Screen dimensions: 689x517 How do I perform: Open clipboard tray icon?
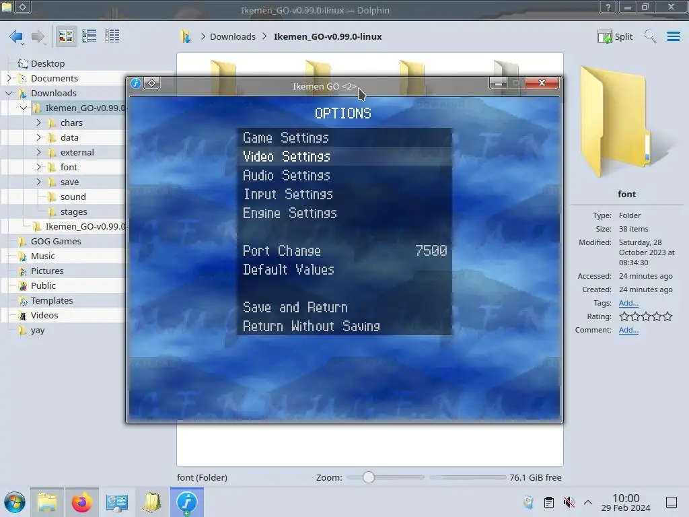(549, 502)
